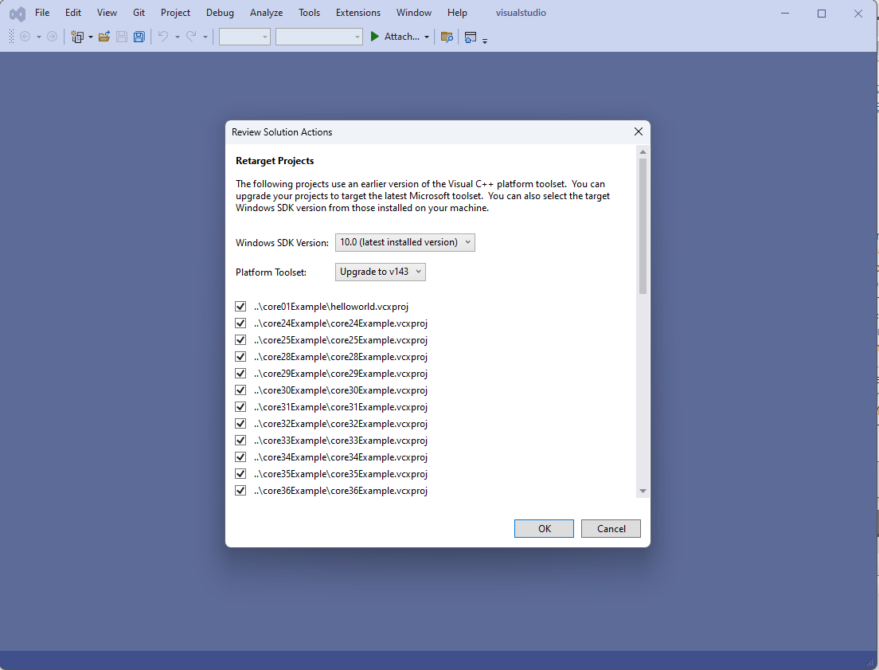879x670 pixels.
Task: Uncheck core36Example.vcxproj checkbox
Action: coord(240,491)
